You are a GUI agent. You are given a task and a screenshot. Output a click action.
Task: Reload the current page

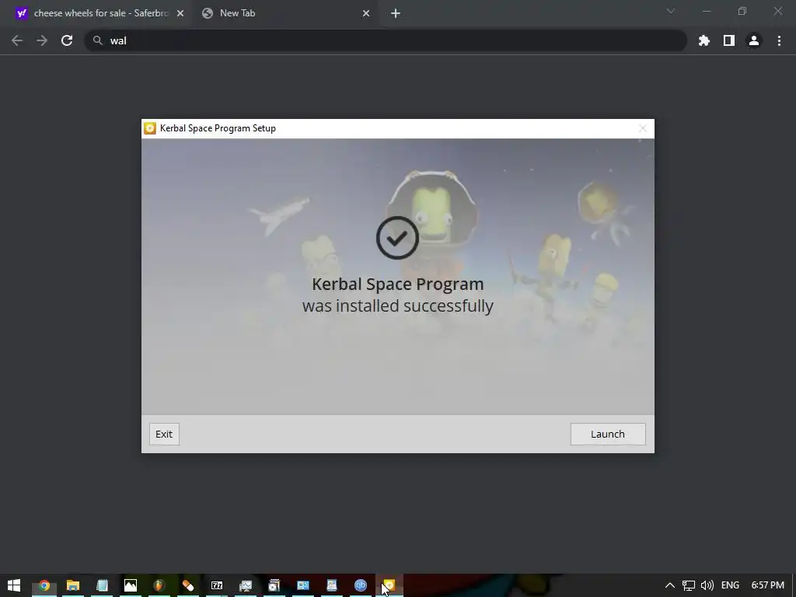(67, 40)
